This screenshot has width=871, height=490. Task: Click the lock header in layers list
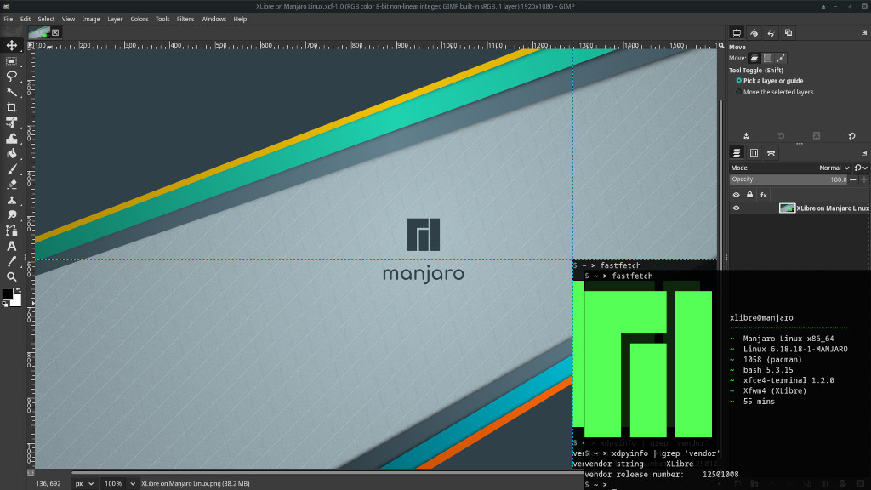point(750,195)
